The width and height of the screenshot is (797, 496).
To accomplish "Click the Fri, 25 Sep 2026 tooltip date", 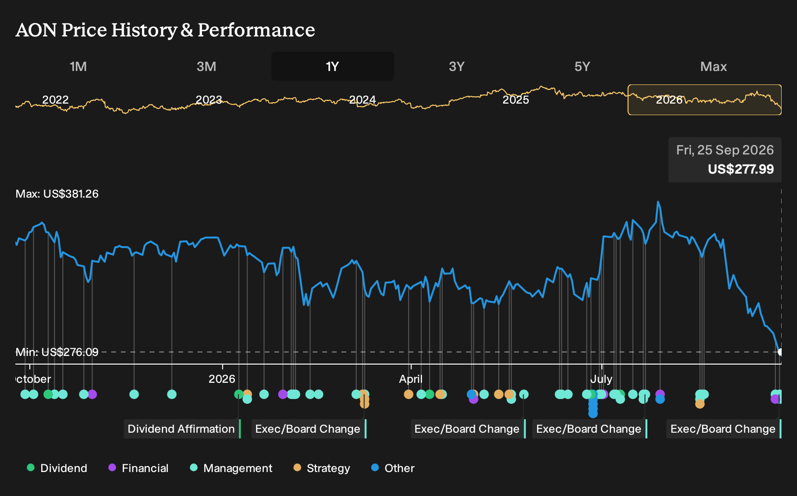I will pyautogui.click(x=725, y=150).
